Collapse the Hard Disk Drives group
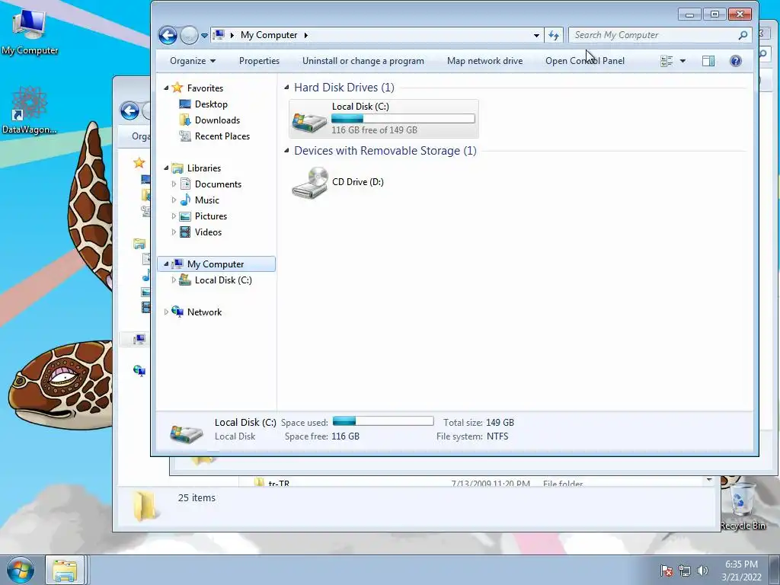780x585 pixels. click(286, 87)
